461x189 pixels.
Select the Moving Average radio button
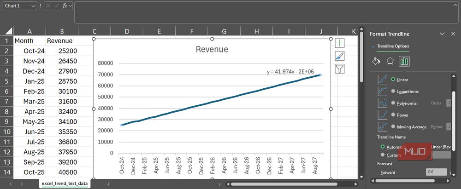393,126
